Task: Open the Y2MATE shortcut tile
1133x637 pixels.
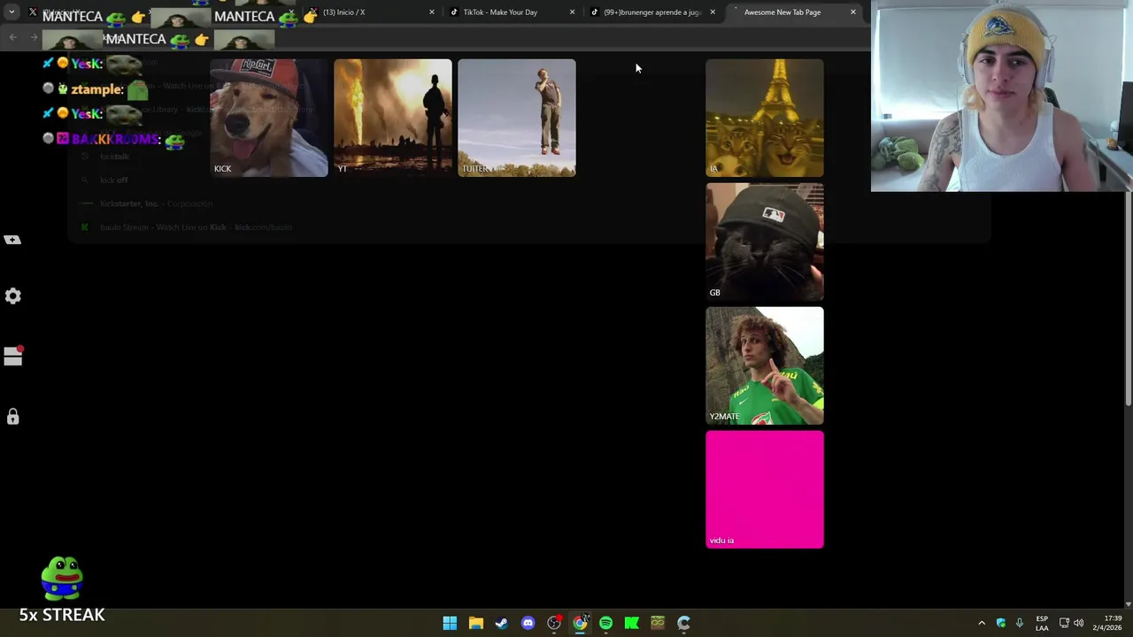Action: (765, 365)
